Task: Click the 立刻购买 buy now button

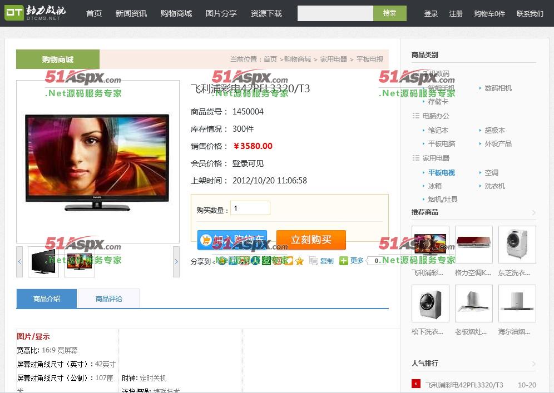Action: pyautogui.click(x=311, y=240)
